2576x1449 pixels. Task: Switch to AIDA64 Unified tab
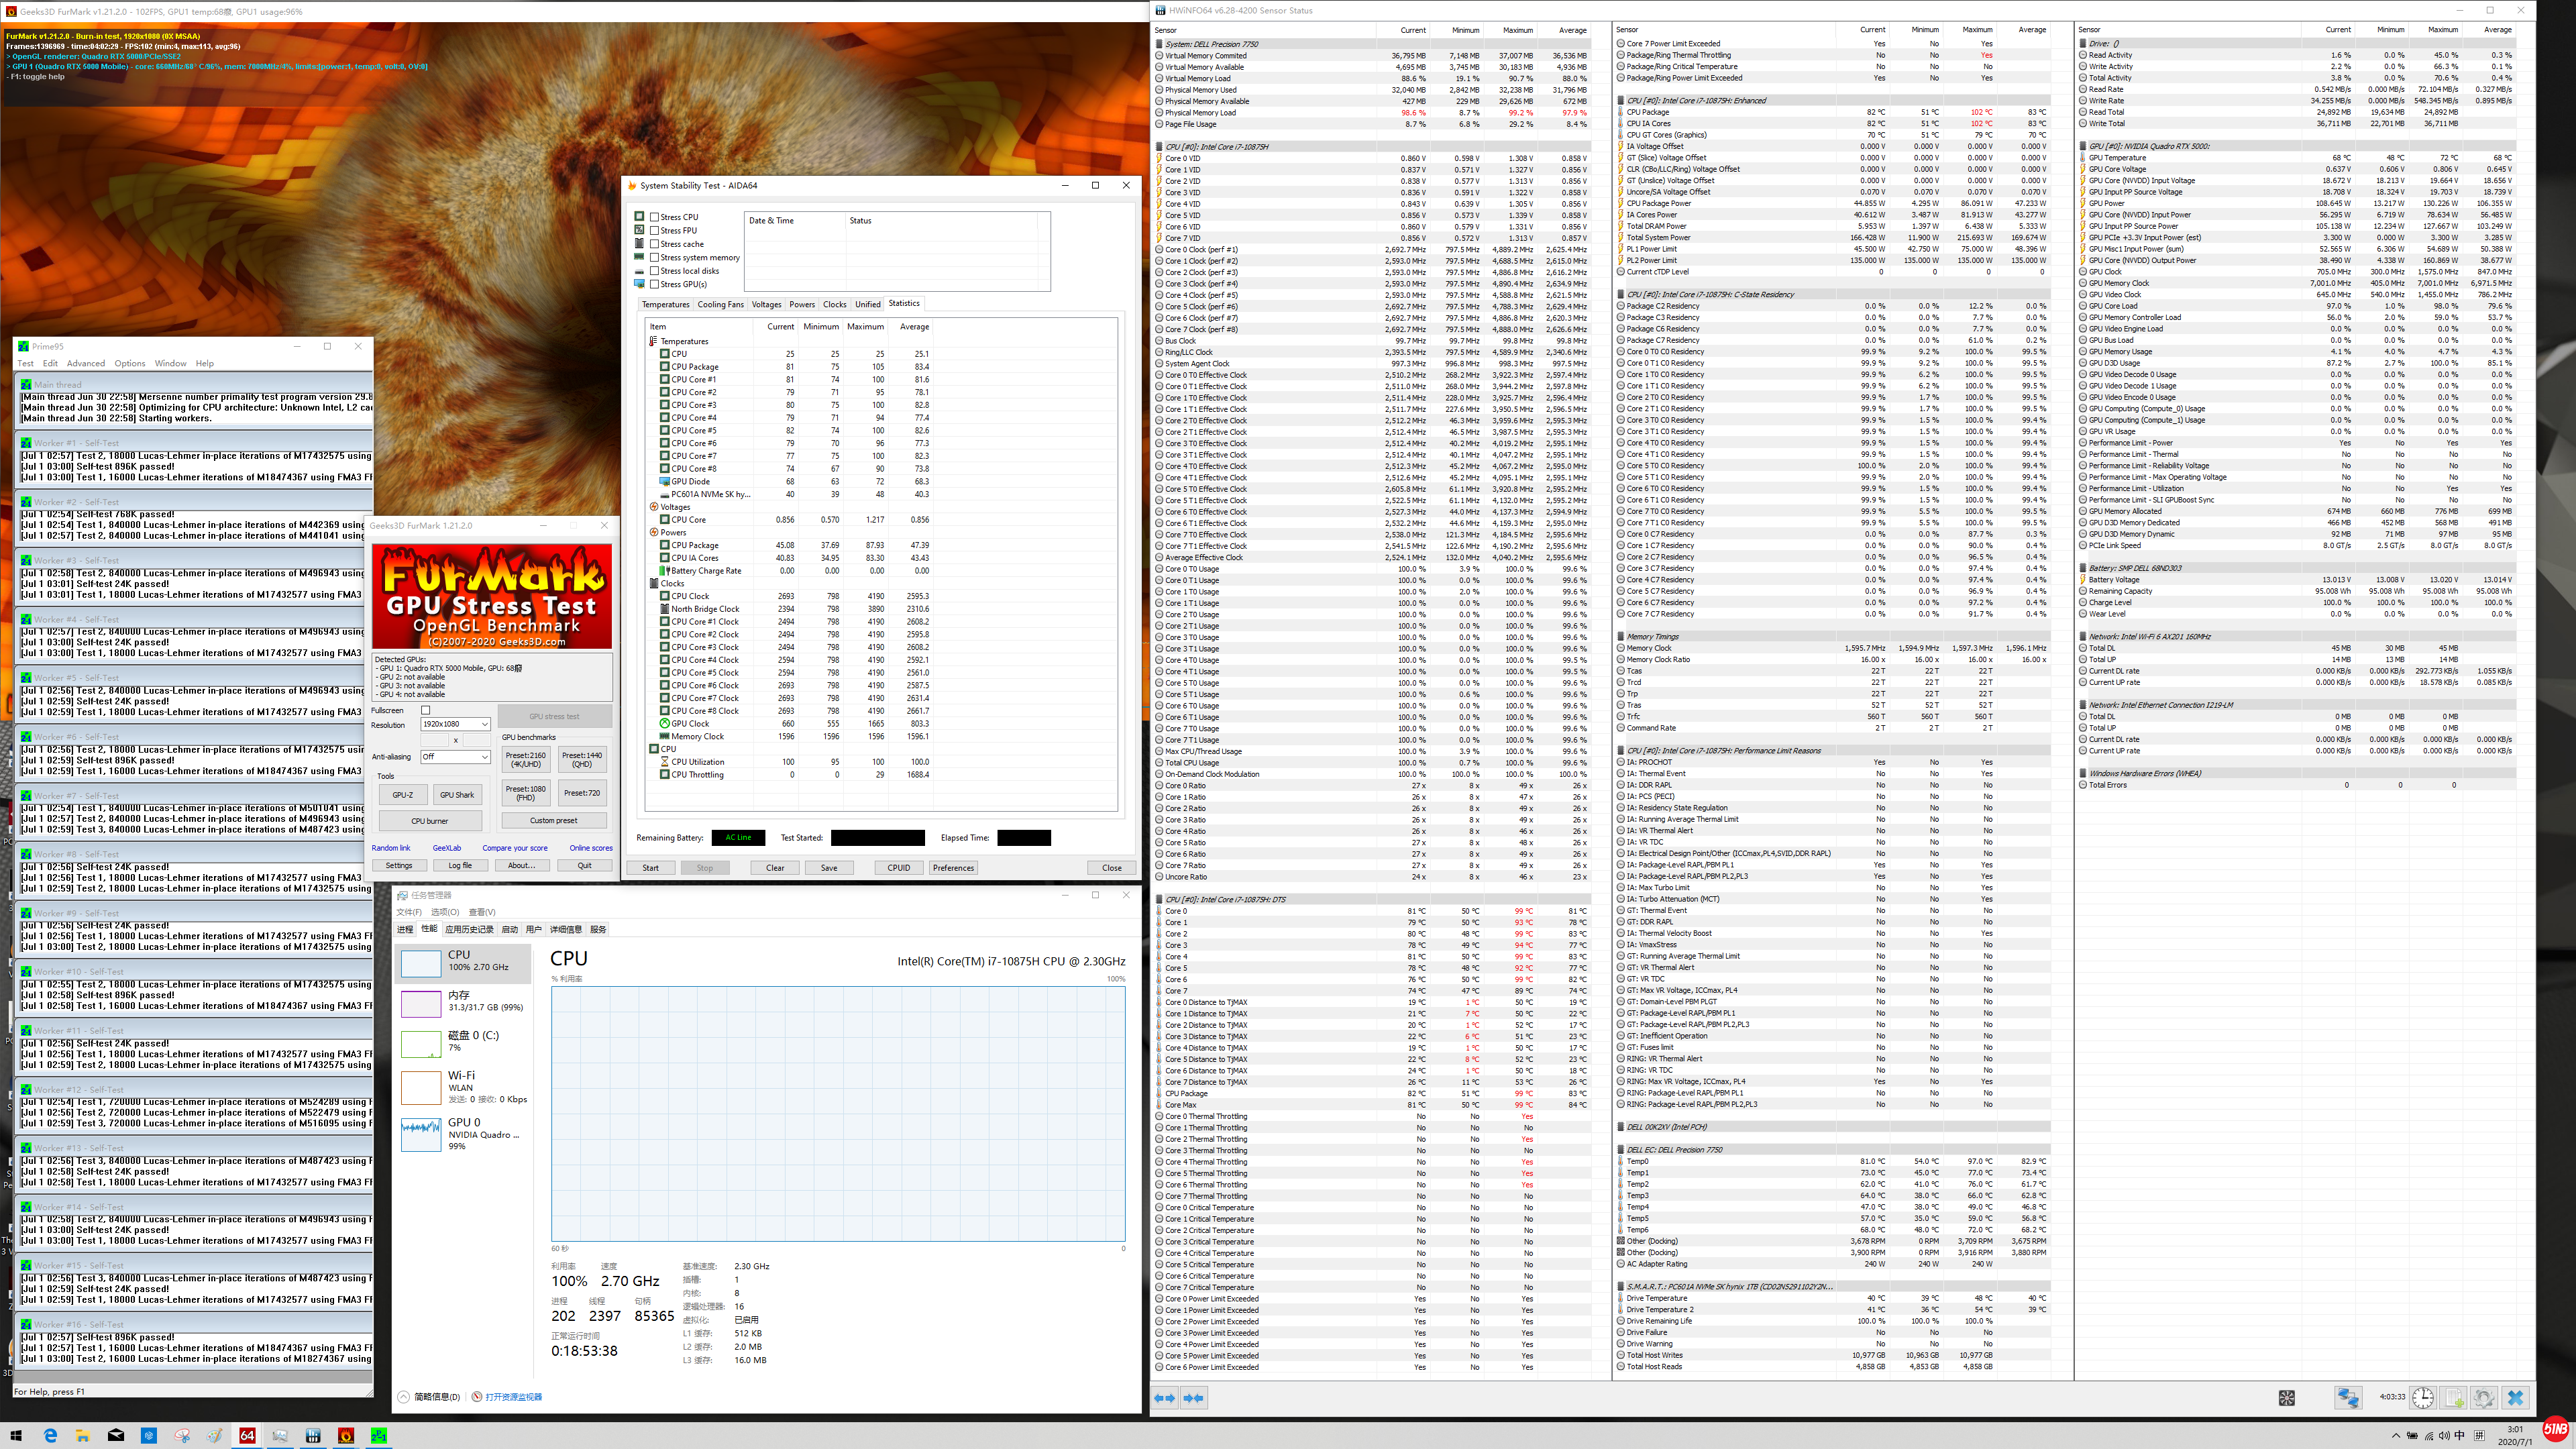[x=867, y=305]
